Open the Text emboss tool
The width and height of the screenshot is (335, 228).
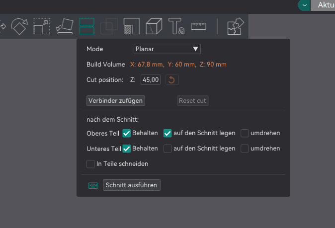[176, 26]
